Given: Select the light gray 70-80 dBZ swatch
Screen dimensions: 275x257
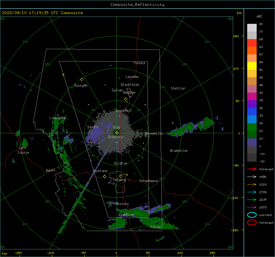Looking at the screenshot, I should point(252,28).
